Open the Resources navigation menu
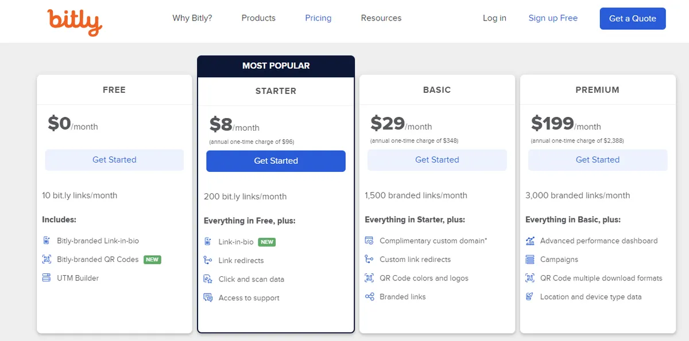The height and width of the screenshot is (341, 689). [x=381, y=18]
